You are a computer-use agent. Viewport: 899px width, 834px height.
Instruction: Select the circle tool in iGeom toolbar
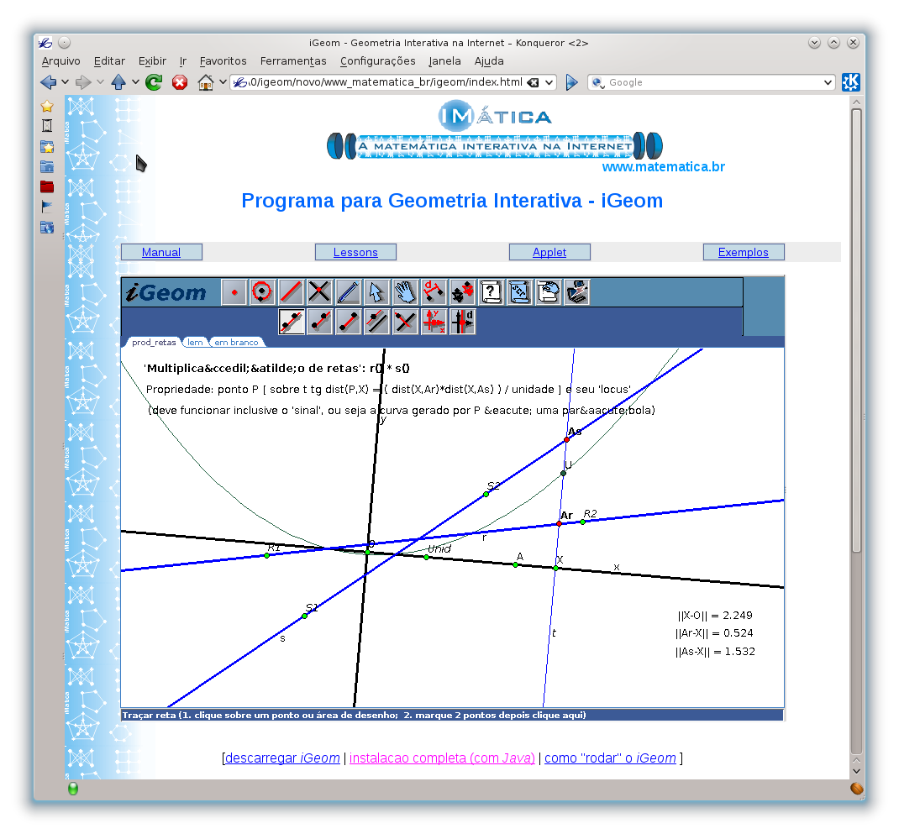coord(262,292)
